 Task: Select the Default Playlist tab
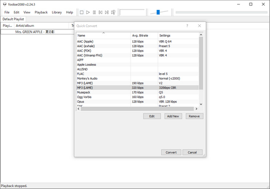point(13,19)
